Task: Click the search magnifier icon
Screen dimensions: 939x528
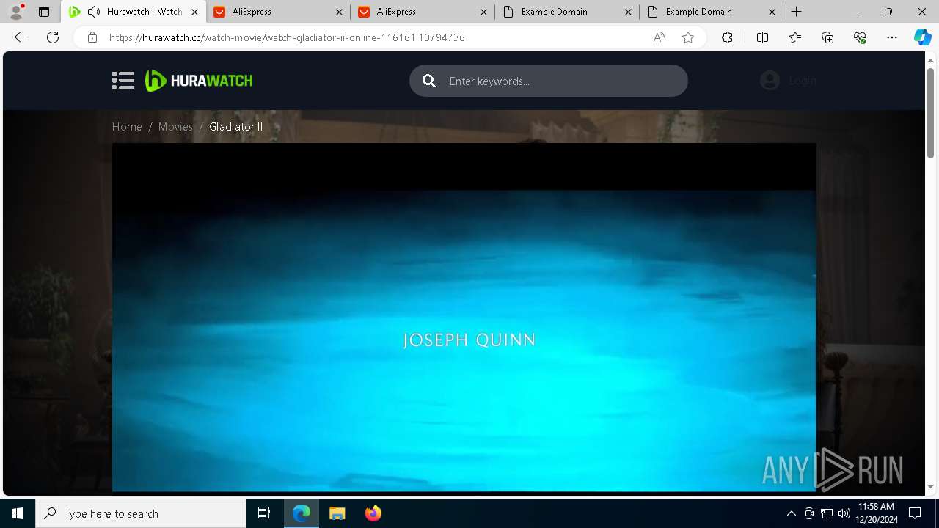Action: [429, 81]
